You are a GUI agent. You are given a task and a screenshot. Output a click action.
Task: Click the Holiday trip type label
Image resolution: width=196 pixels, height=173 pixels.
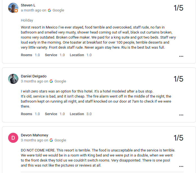click(27, 20)
